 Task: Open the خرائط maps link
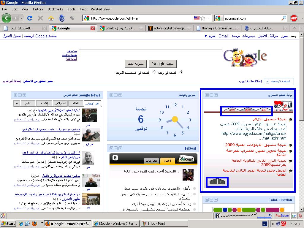[x=274, y=36]
